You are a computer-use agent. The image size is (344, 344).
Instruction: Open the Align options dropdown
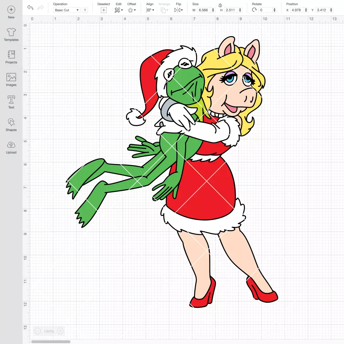pyautogui.click(x=150, y=10)
